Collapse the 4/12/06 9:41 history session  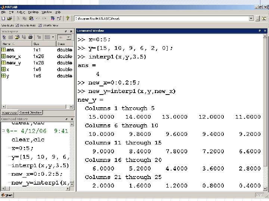pyautogui.click(x=3, y=131)
